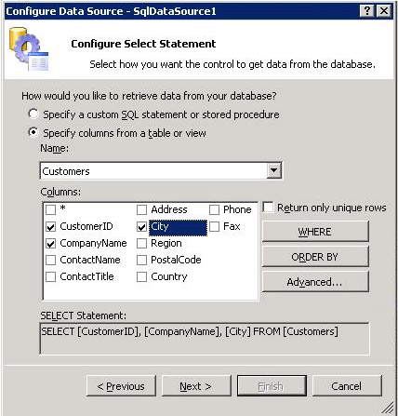This screenshot has height=416, width=398.
Task: Click the help question mark icon
Action: click(367, 11)
